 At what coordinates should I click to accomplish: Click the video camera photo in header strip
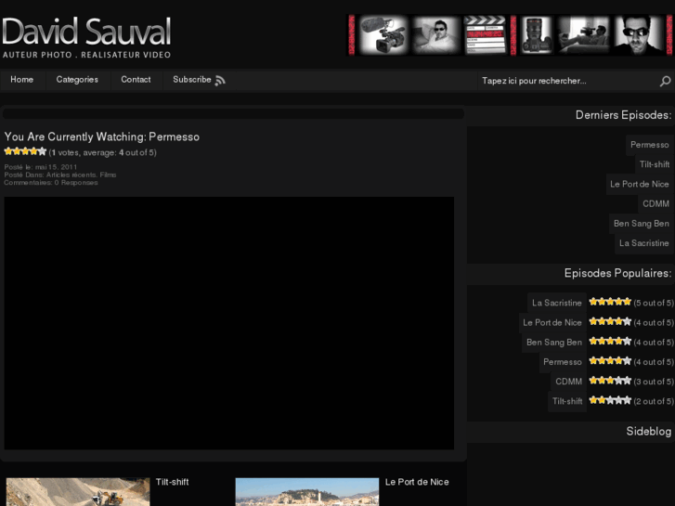point(383,35)
